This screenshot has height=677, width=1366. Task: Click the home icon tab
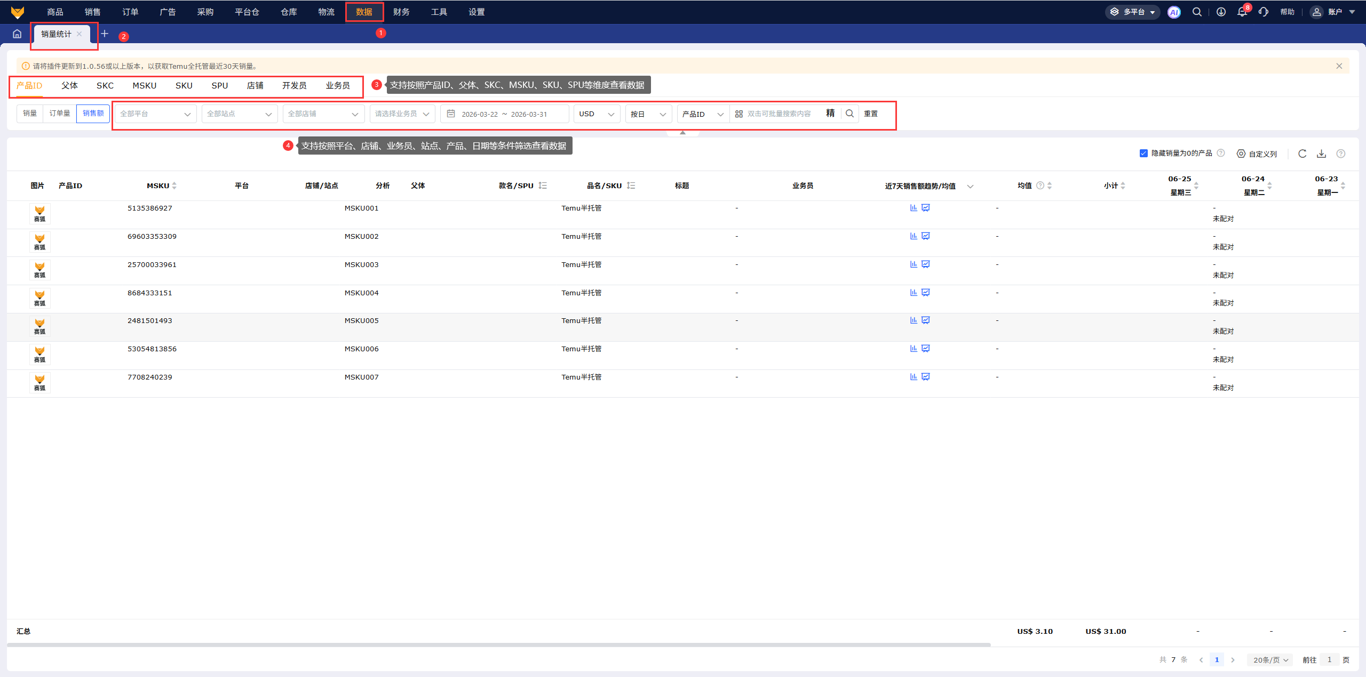coord(17,34)
